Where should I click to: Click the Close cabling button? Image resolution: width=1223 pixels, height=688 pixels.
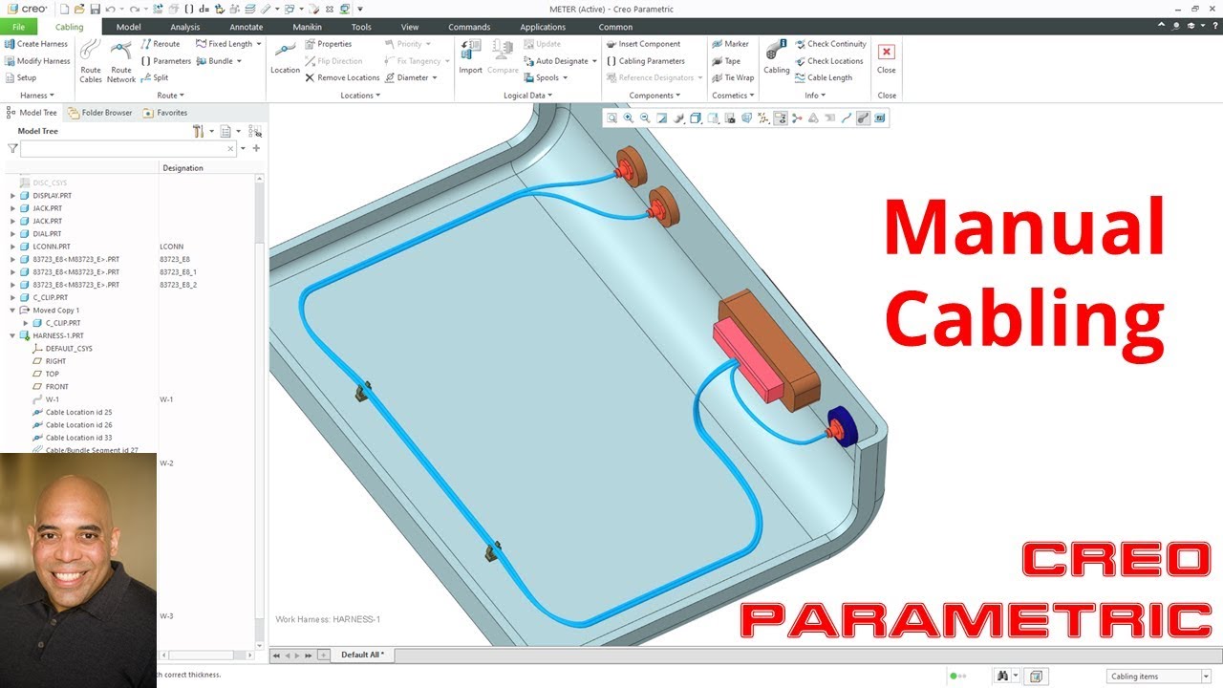887,57
